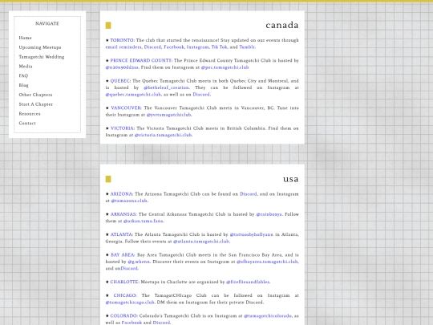
Task: Visit the Tumblr link
Action: pyautogui.click(x=247, y=47)
